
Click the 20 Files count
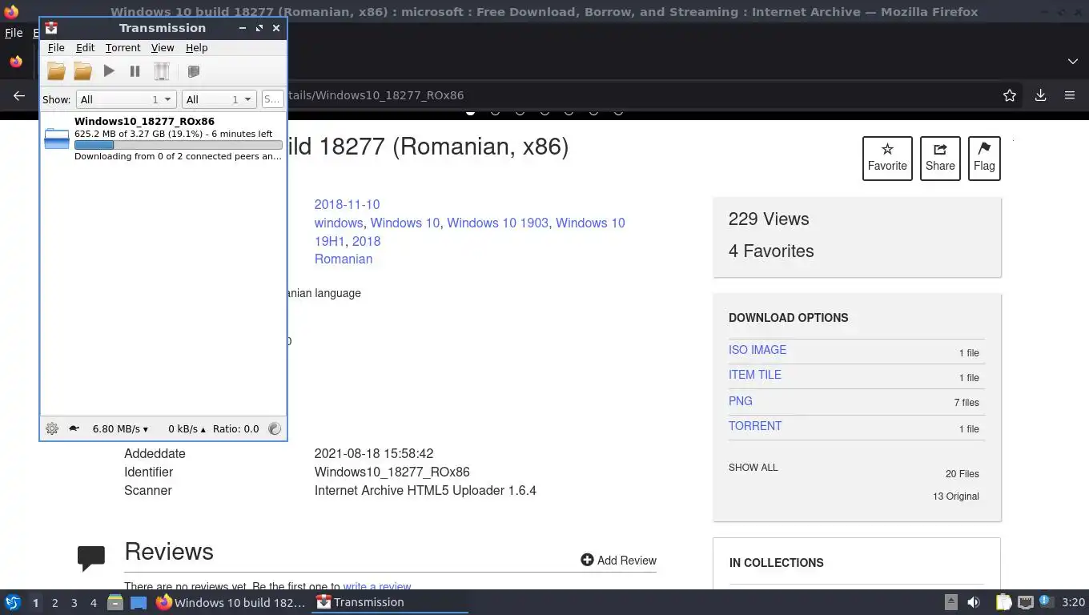coord(962,474)
